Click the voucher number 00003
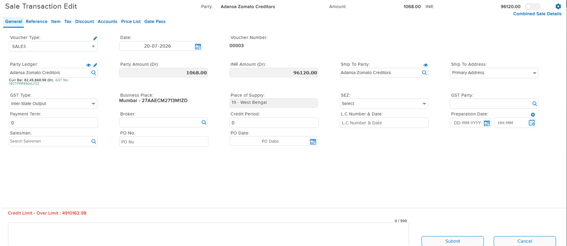The height and width of the screenshot is (246, 567). 236,46
